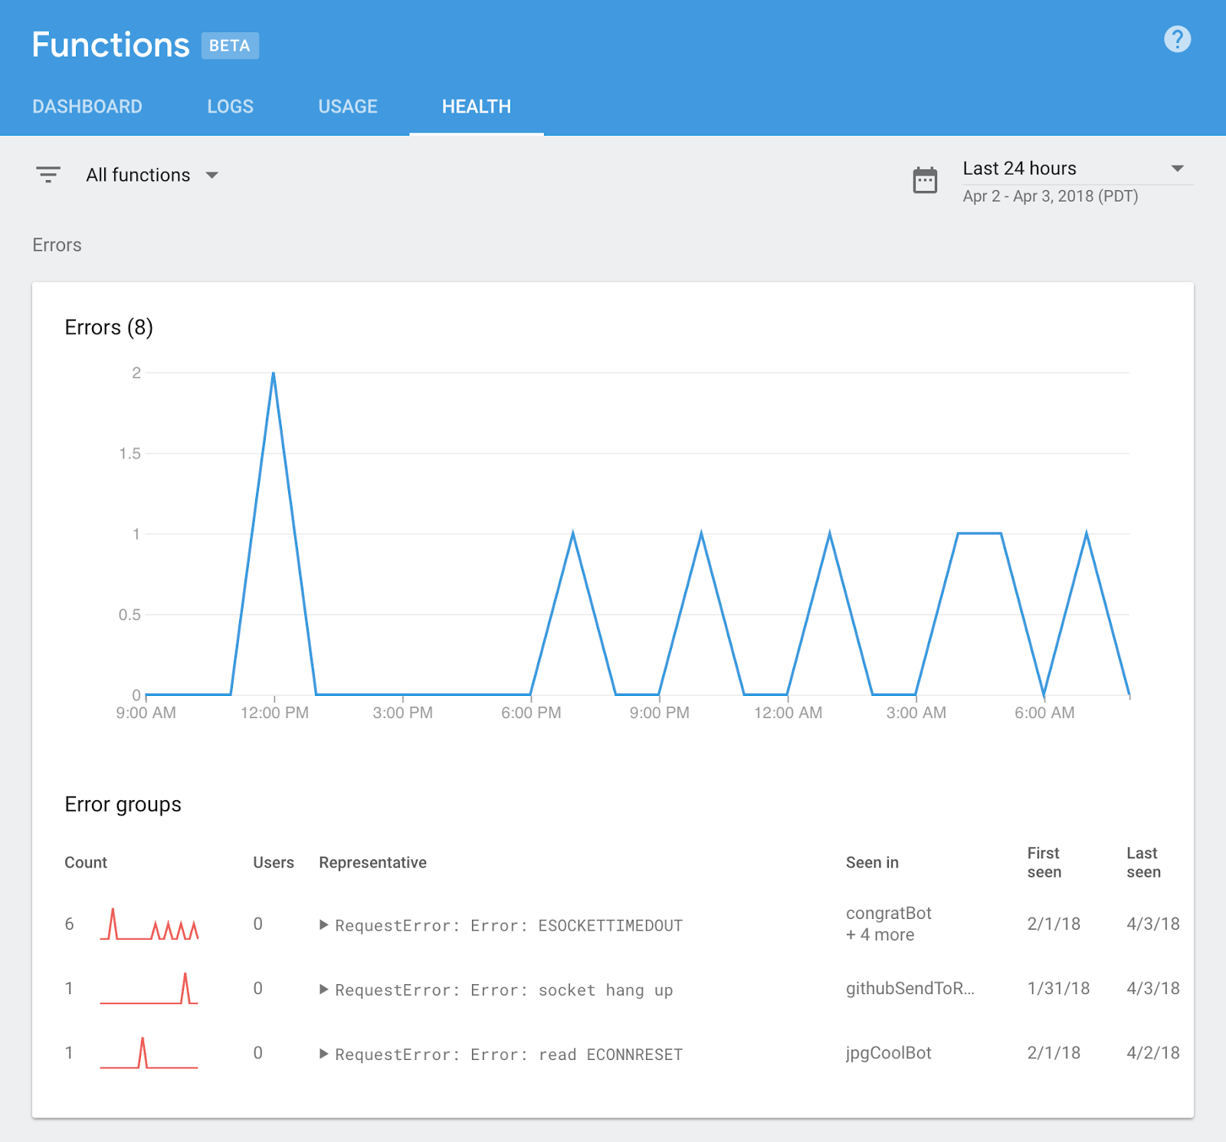
Task: Click the ESOCKETTIMEDOUT red sparkline
Action: click(149, 924)
